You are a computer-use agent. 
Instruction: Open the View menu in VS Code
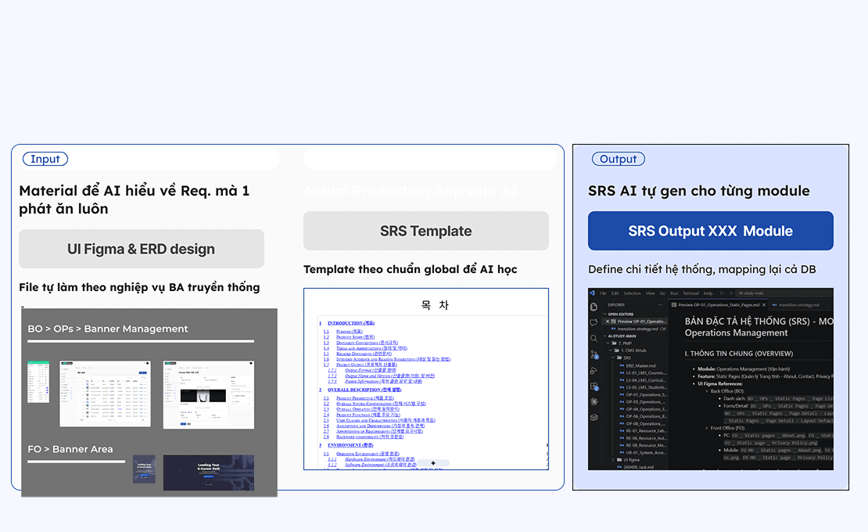tap(651, 293)
